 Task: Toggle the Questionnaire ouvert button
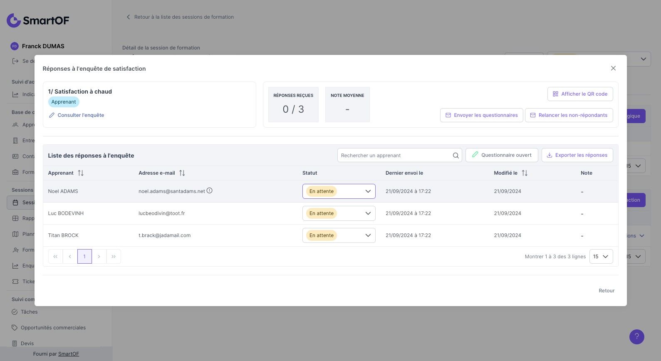pos(502,155)
